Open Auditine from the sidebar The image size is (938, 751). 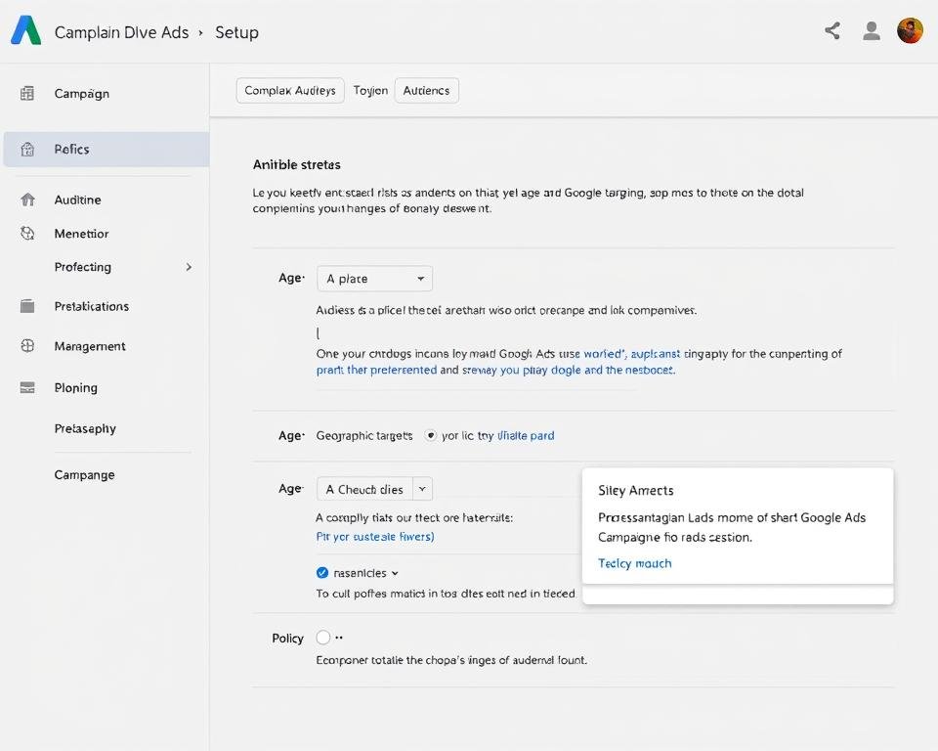click(28, 199)
